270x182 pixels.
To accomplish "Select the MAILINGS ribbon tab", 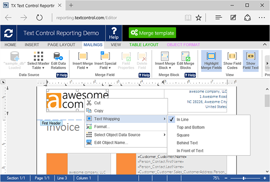I will [93, 45].
